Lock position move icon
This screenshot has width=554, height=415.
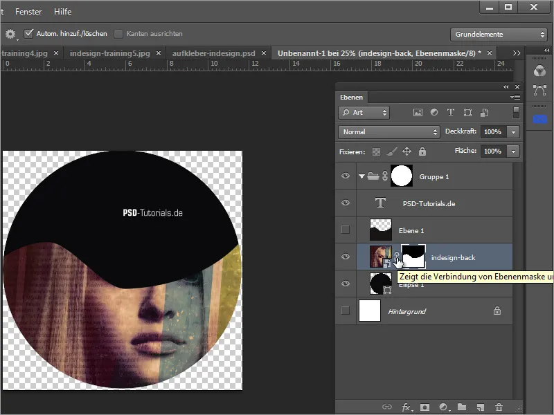406,151
